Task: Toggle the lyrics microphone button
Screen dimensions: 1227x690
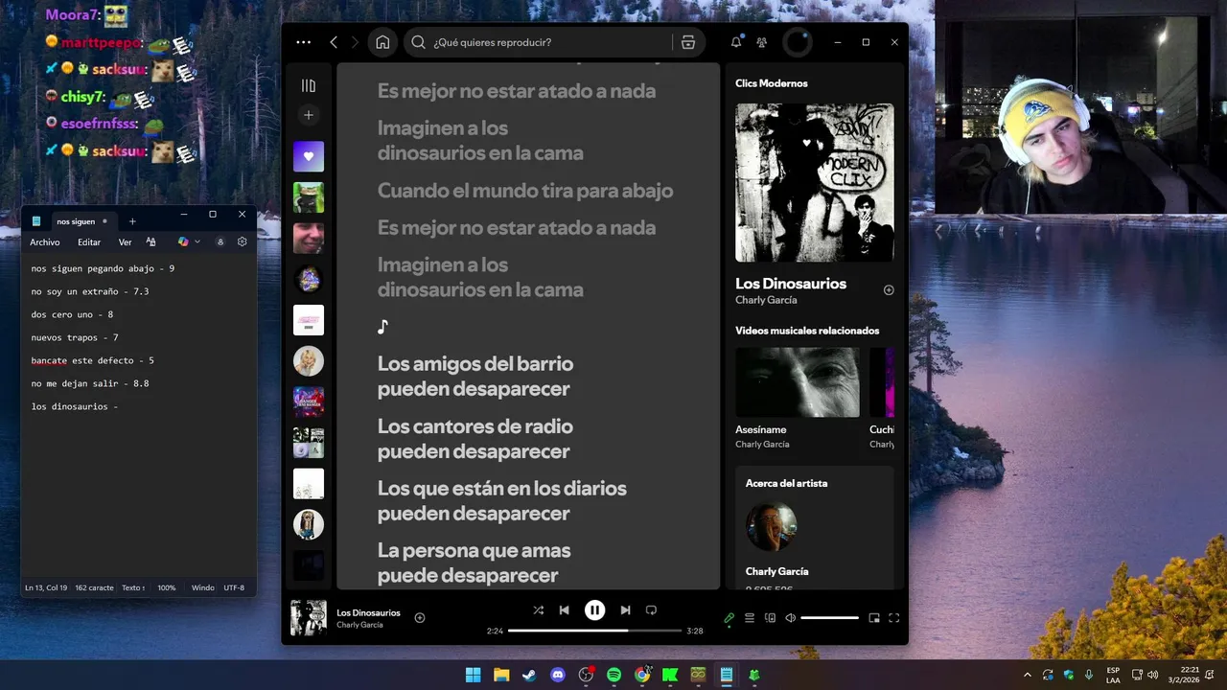Action: 729,618
